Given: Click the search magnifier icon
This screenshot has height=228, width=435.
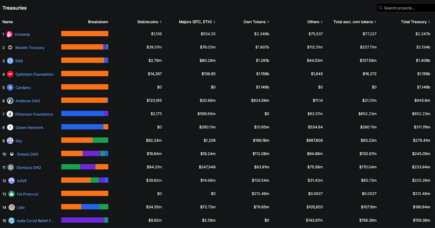Looking at the screenshot, I should [380, 8].
